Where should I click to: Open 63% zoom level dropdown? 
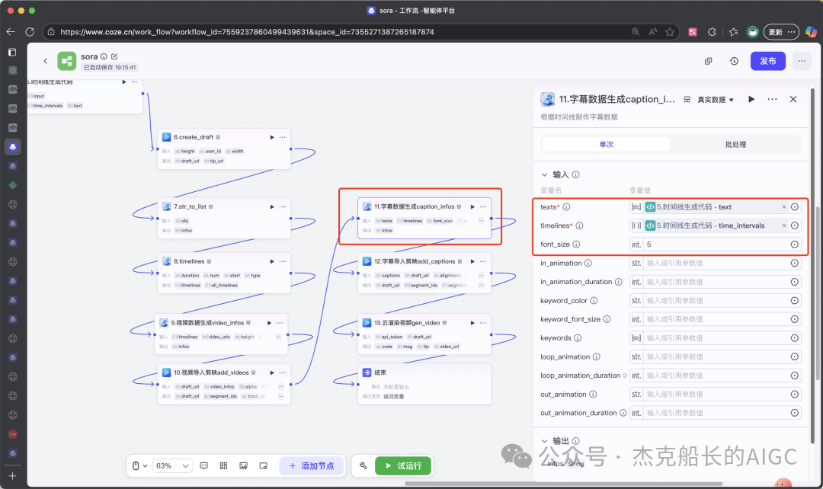(x=172, y=466)
